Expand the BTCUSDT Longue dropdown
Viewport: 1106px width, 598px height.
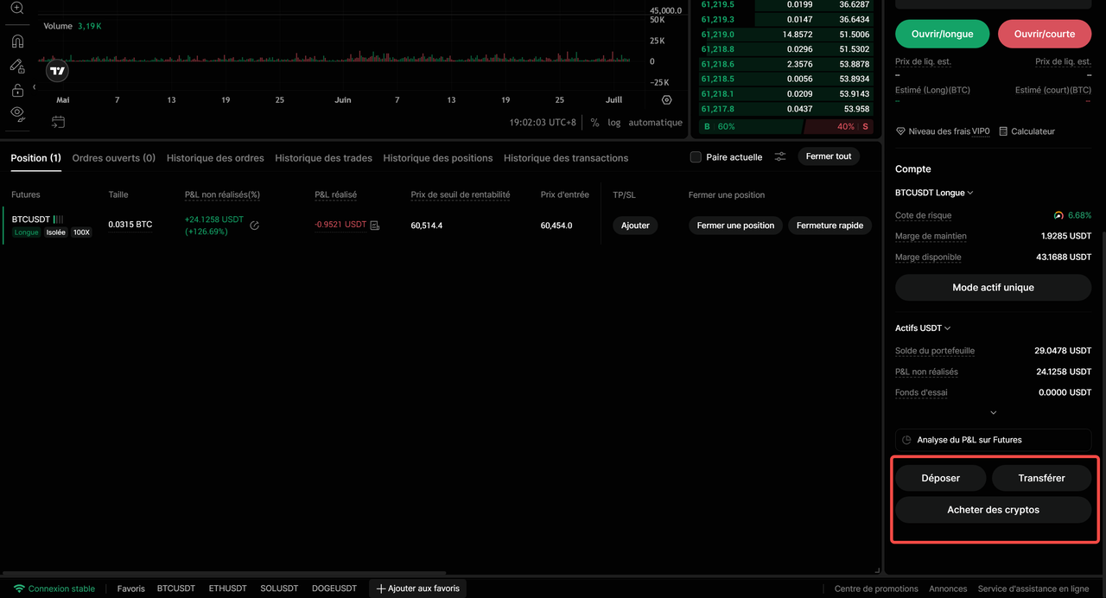pyautogui.click(x=934, y=193)
